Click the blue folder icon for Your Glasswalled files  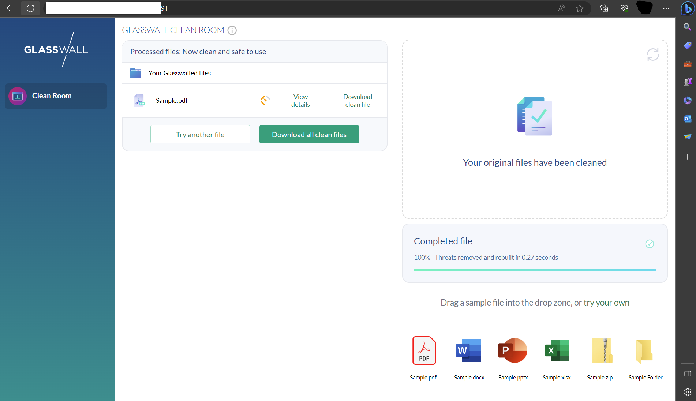[135, 73]
